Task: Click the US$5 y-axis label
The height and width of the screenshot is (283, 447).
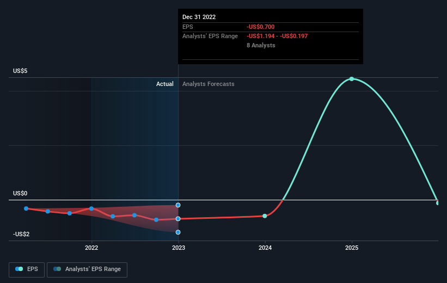Action: pos(20,71)
